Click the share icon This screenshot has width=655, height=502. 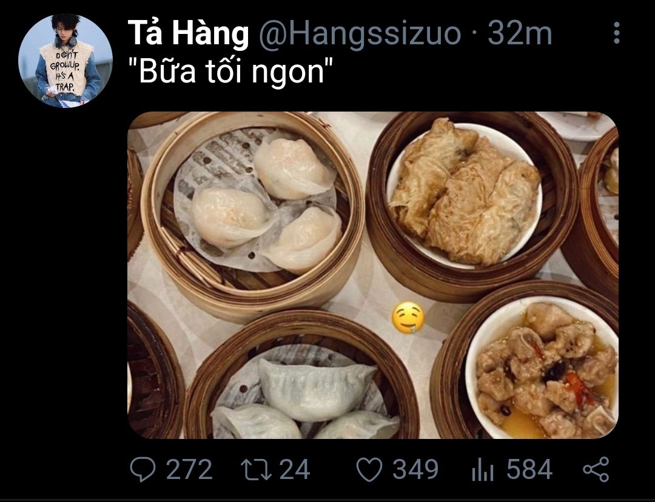596,469
